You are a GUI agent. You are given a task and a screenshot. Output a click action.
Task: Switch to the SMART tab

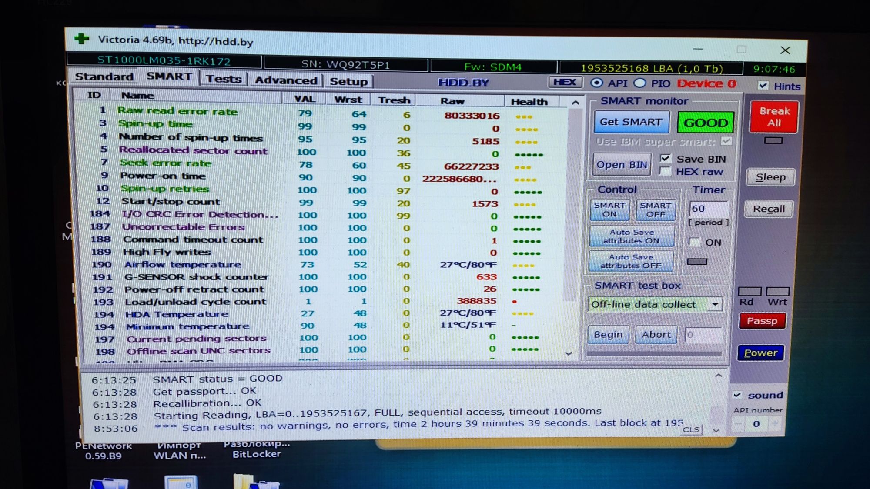click(169, 77)
